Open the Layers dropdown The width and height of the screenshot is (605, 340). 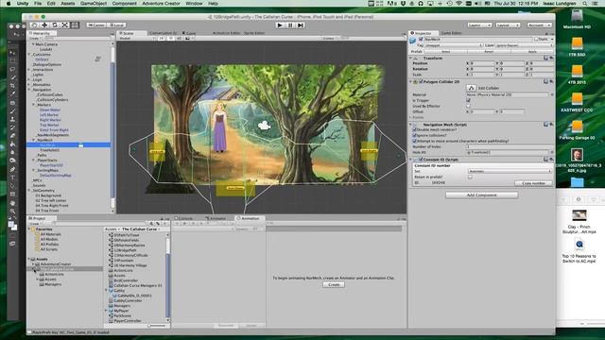(479, 25)
